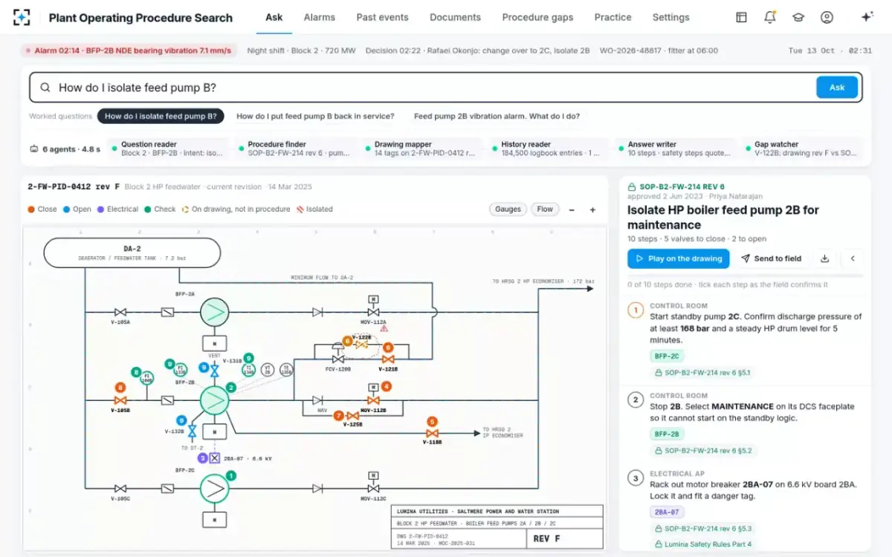This screenshot has height=557, width=892.
Task: Select valve V-105B on the drawing
Action: pyautogui.click(x=120, y=400)
